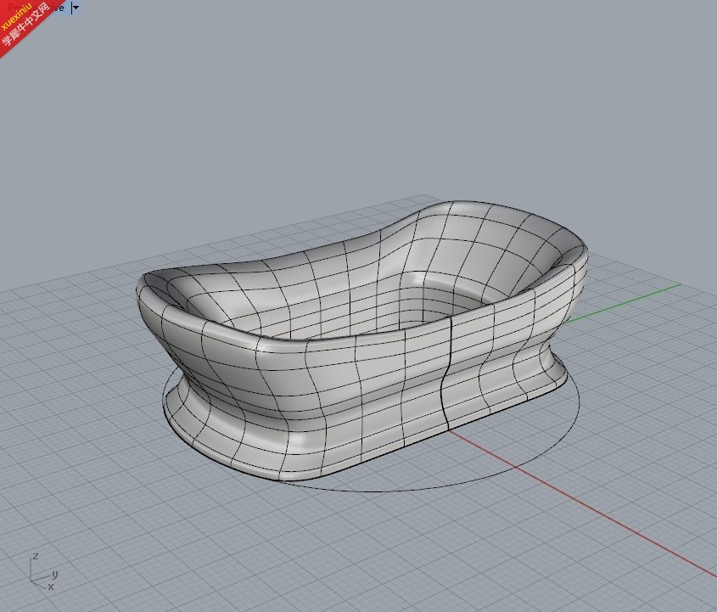Image resolution: width=717 pixels, height=612 pixels.
Task: Open the Perspective viewport dropdown arrow
Action: [76, 8]
